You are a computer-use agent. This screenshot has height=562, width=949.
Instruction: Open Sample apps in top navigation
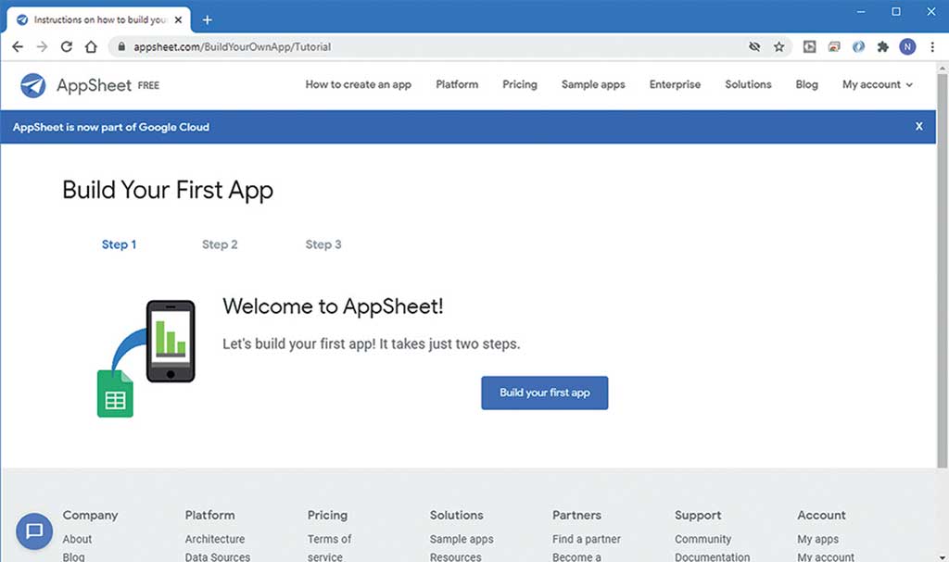point(593,84)
